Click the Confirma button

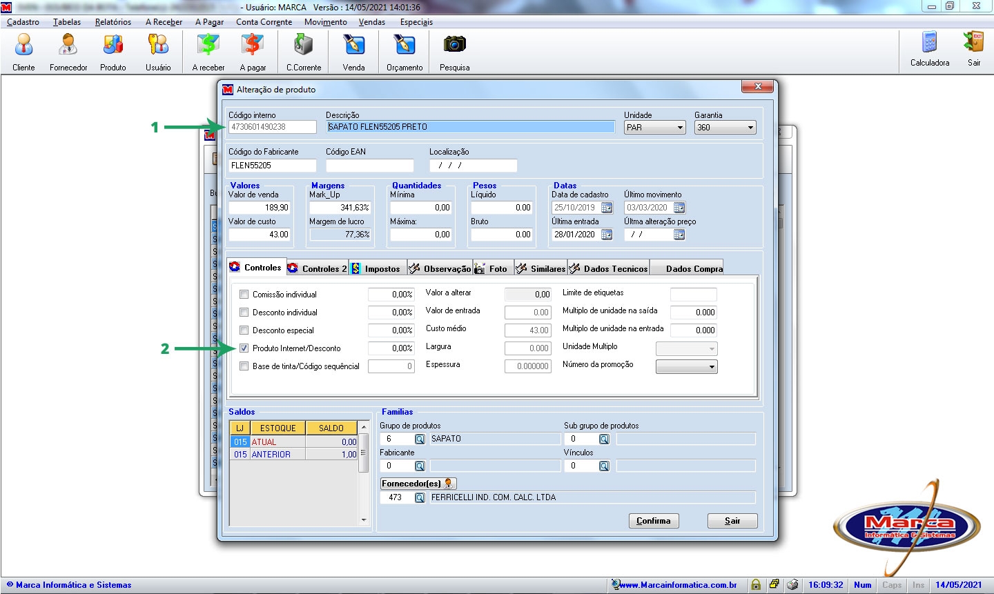653,521
